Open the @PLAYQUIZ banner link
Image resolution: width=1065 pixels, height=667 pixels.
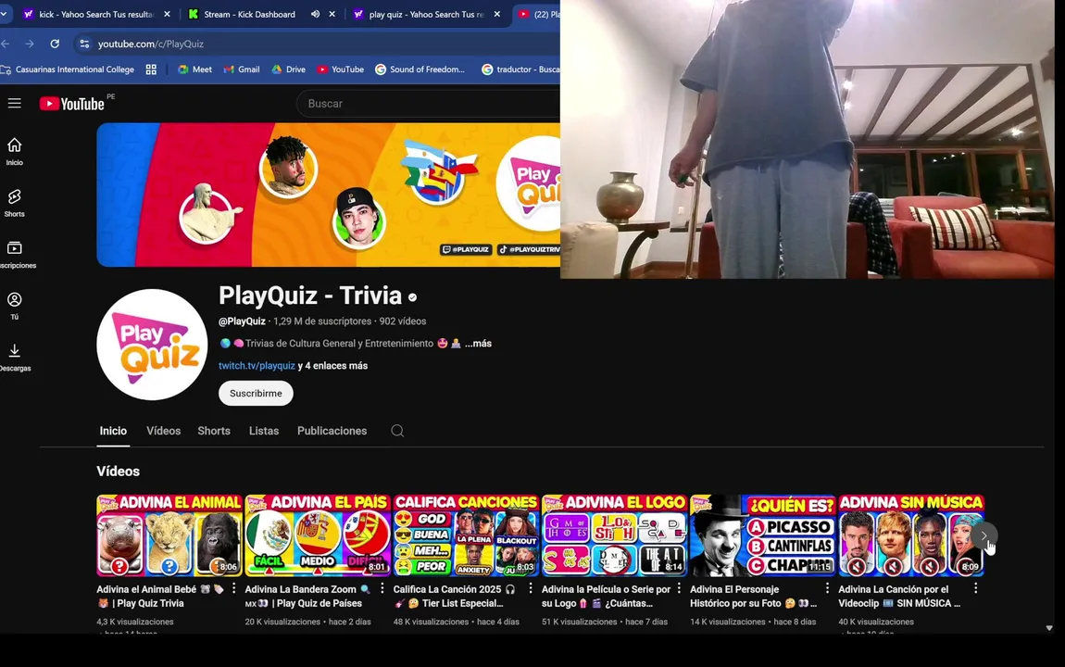(466, 249)
